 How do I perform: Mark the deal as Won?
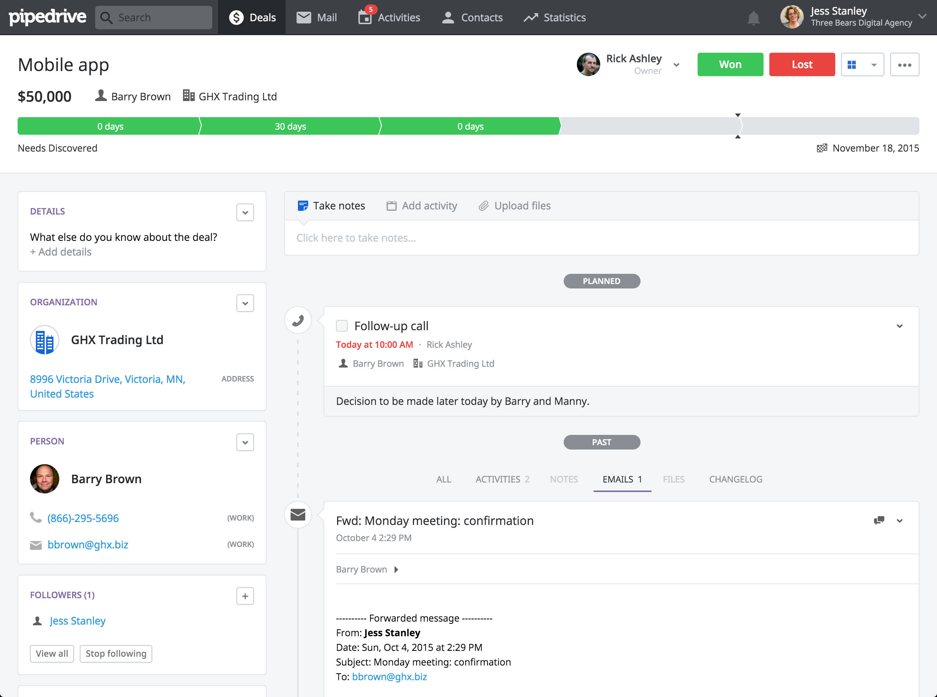pos(730,64)
